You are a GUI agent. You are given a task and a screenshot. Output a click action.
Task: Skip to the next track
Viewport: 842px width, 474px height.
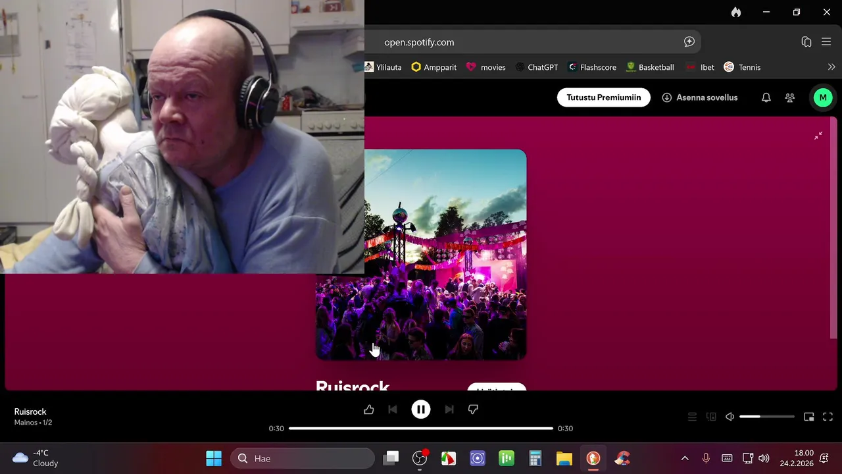449,409
